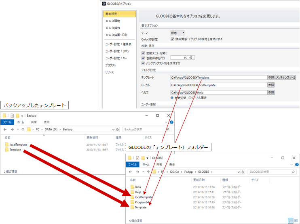Open ホーム tab in GLOOBE explorer window
This screenshot has height=224, width=300.
(146, 164)
